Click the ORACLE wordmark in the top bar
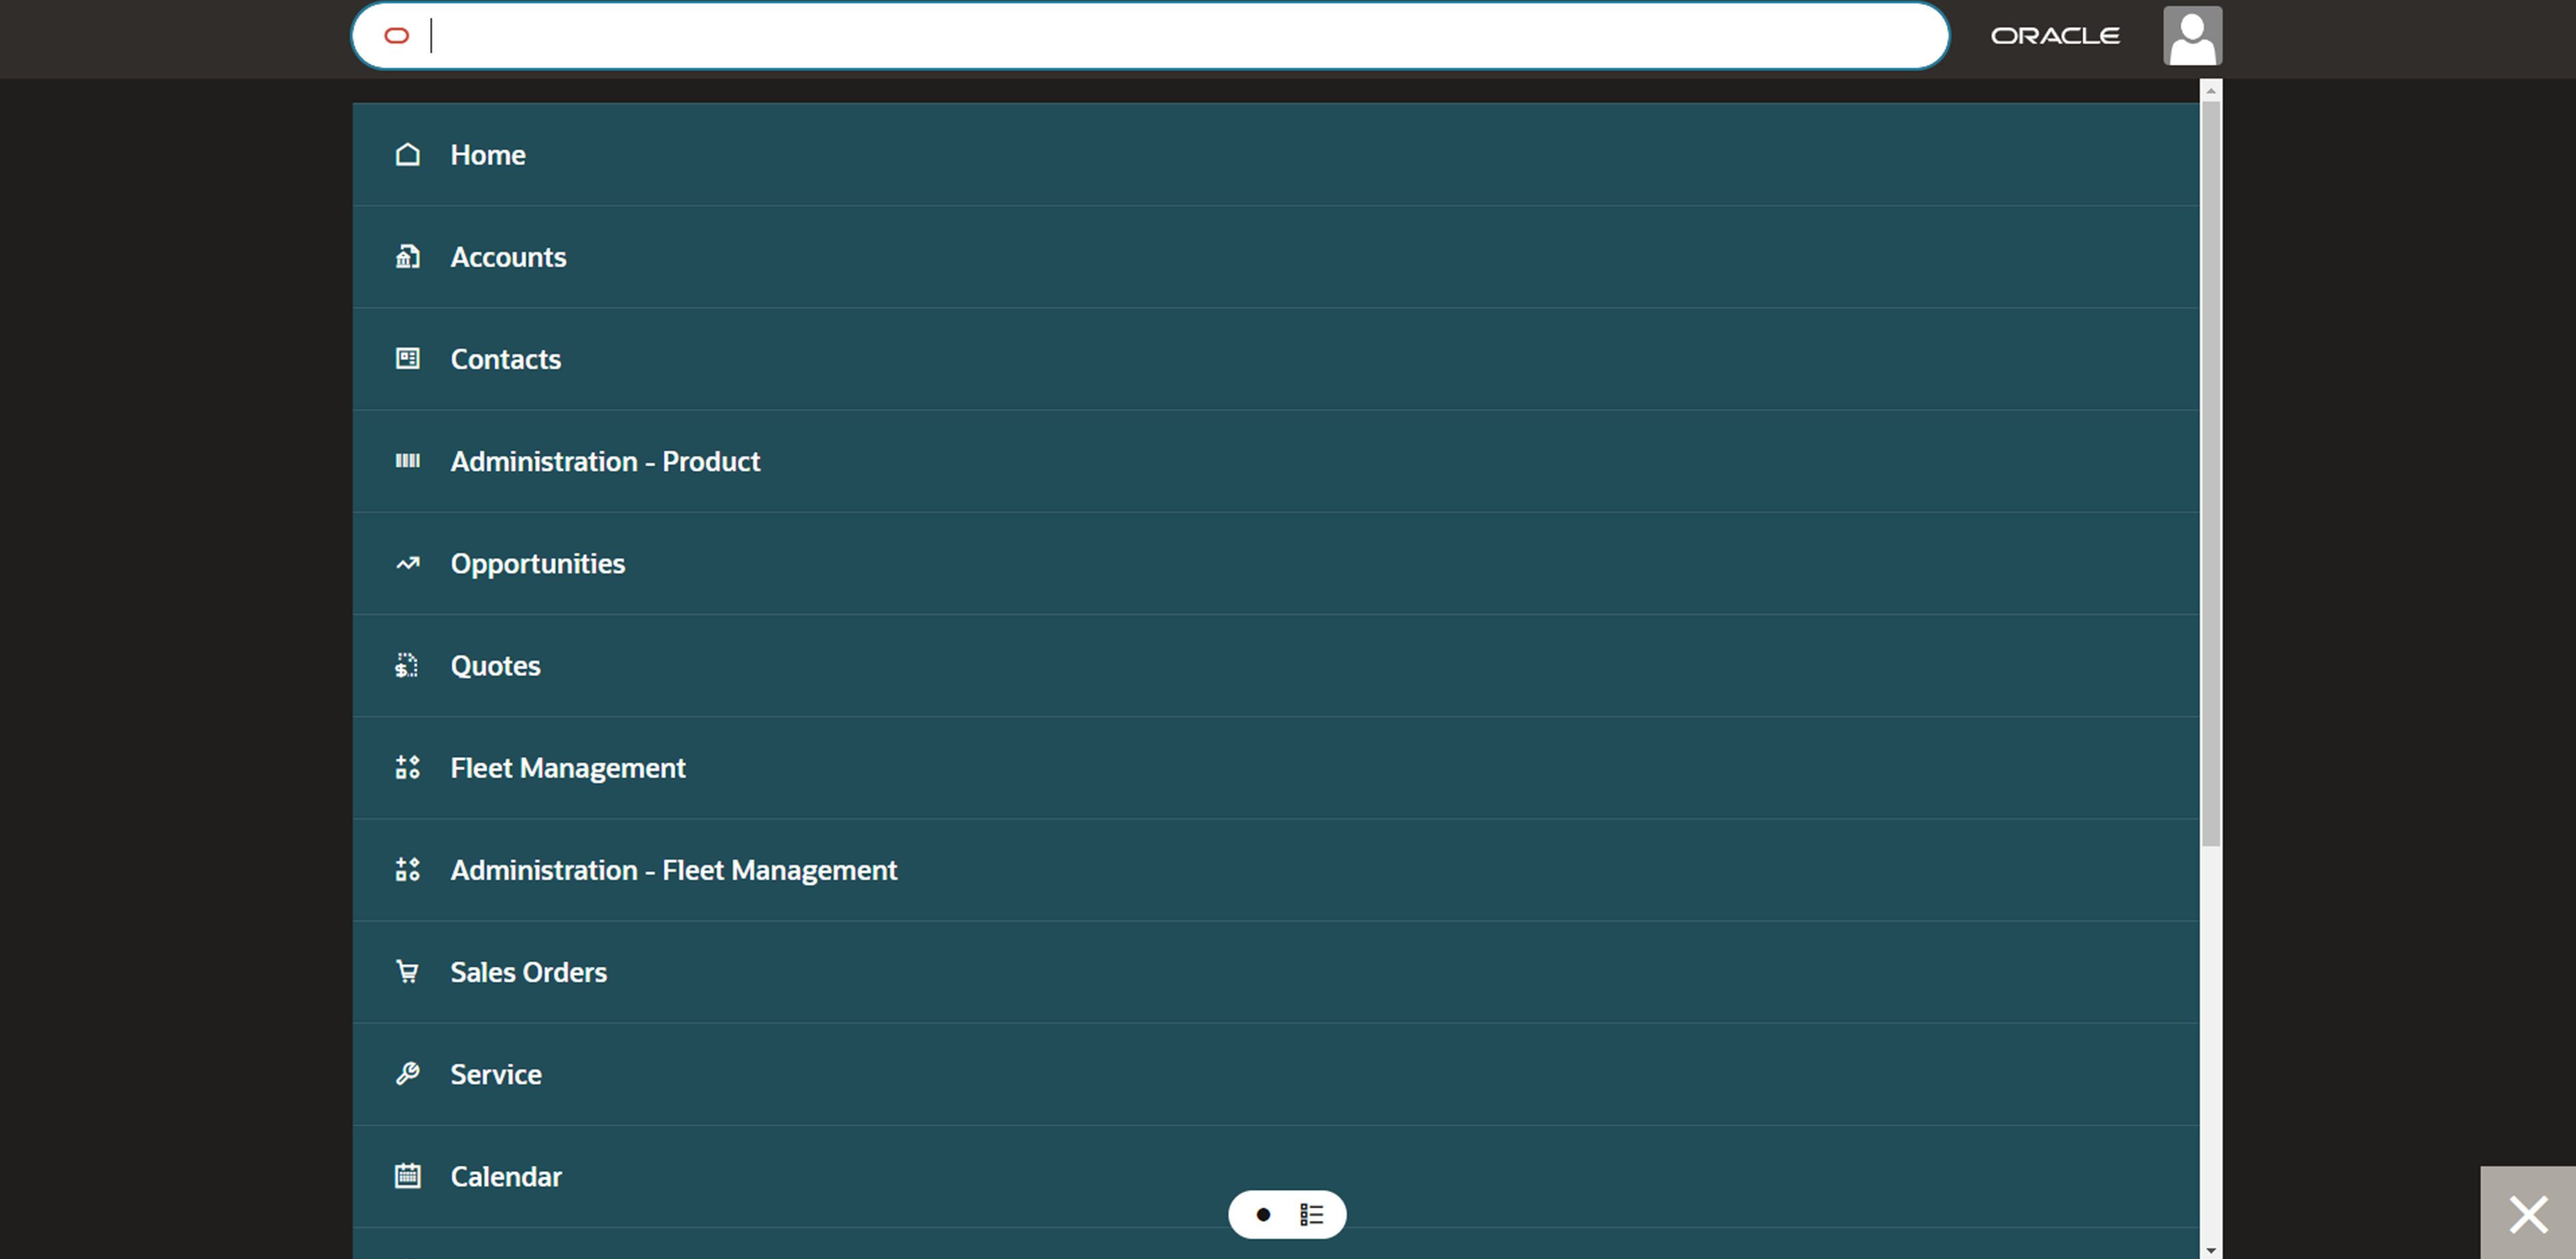The image size is (2576, 1259). tap(2056, 36)
